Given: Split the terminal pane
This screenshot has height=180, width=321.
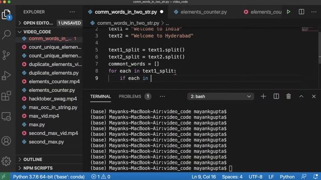Looking at the screenshot, I should pos(276,96).
